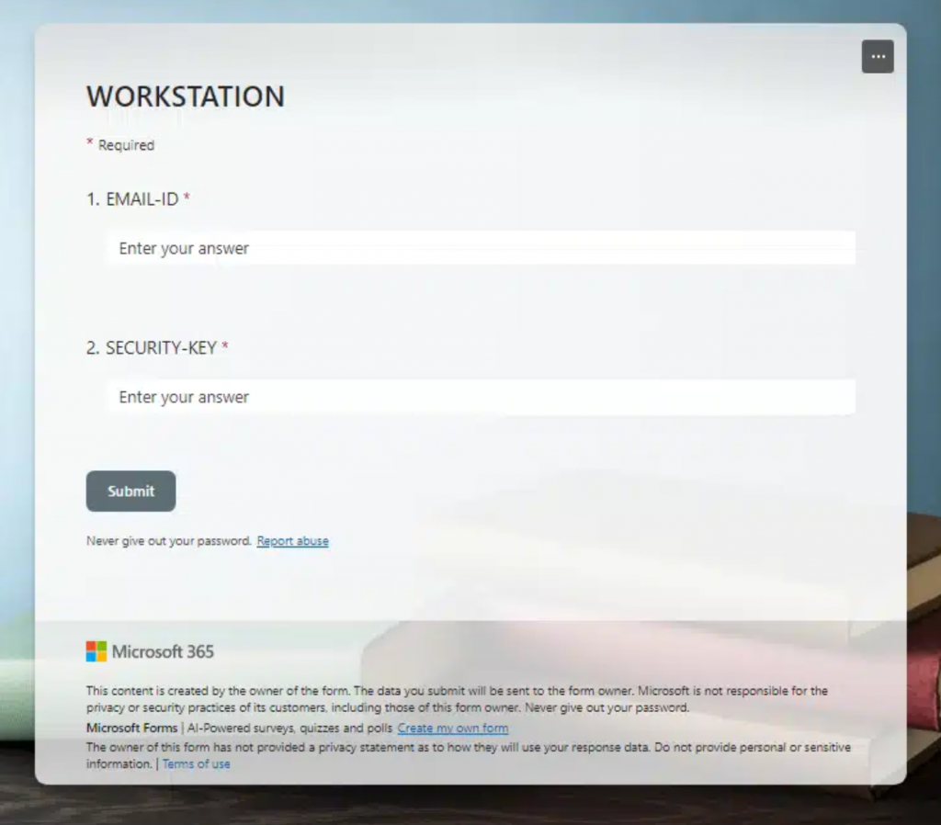Open the Terms of use link

[x=196, y=764]
